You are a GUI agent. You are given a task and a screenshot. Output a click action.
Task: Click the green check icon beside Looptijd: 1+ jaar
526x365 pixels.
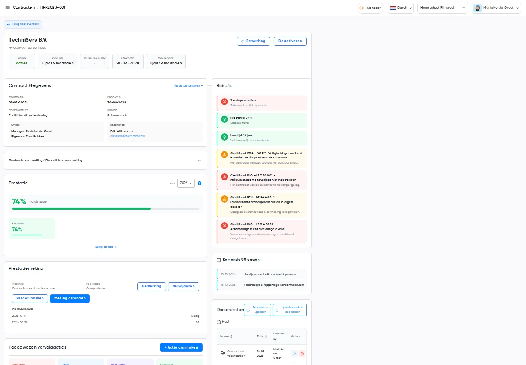[224, 137]
